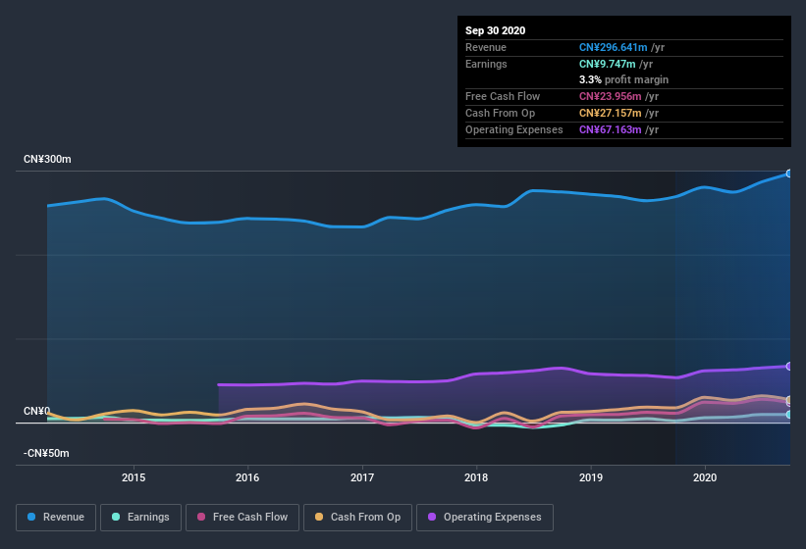This screenshot has height=549, width=806.
Task: Click the purple Operating Expenses endpoint marker
Action: click(x=788, y=367)
